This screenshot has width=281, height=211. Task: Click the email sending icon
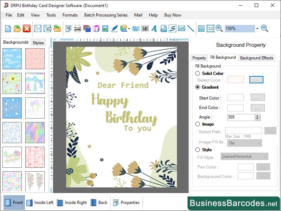[x=182, y=28]
